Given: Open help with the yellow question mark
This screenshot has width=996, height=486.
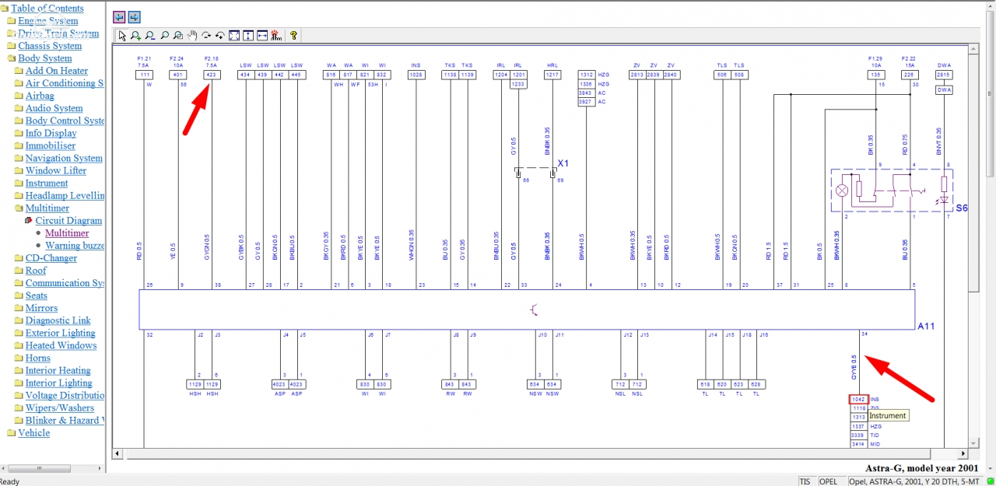Looking at the screenshot, I should 293,35.
